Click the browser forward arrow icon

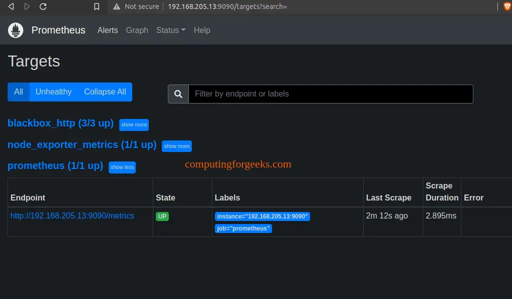(27, 6)
